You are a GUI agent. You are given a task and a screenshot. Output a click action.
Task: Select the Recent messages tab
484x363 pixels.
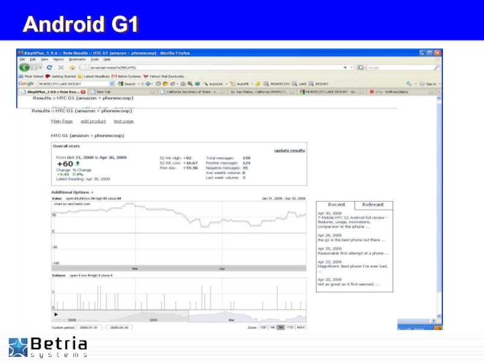(x=336, y=204)
